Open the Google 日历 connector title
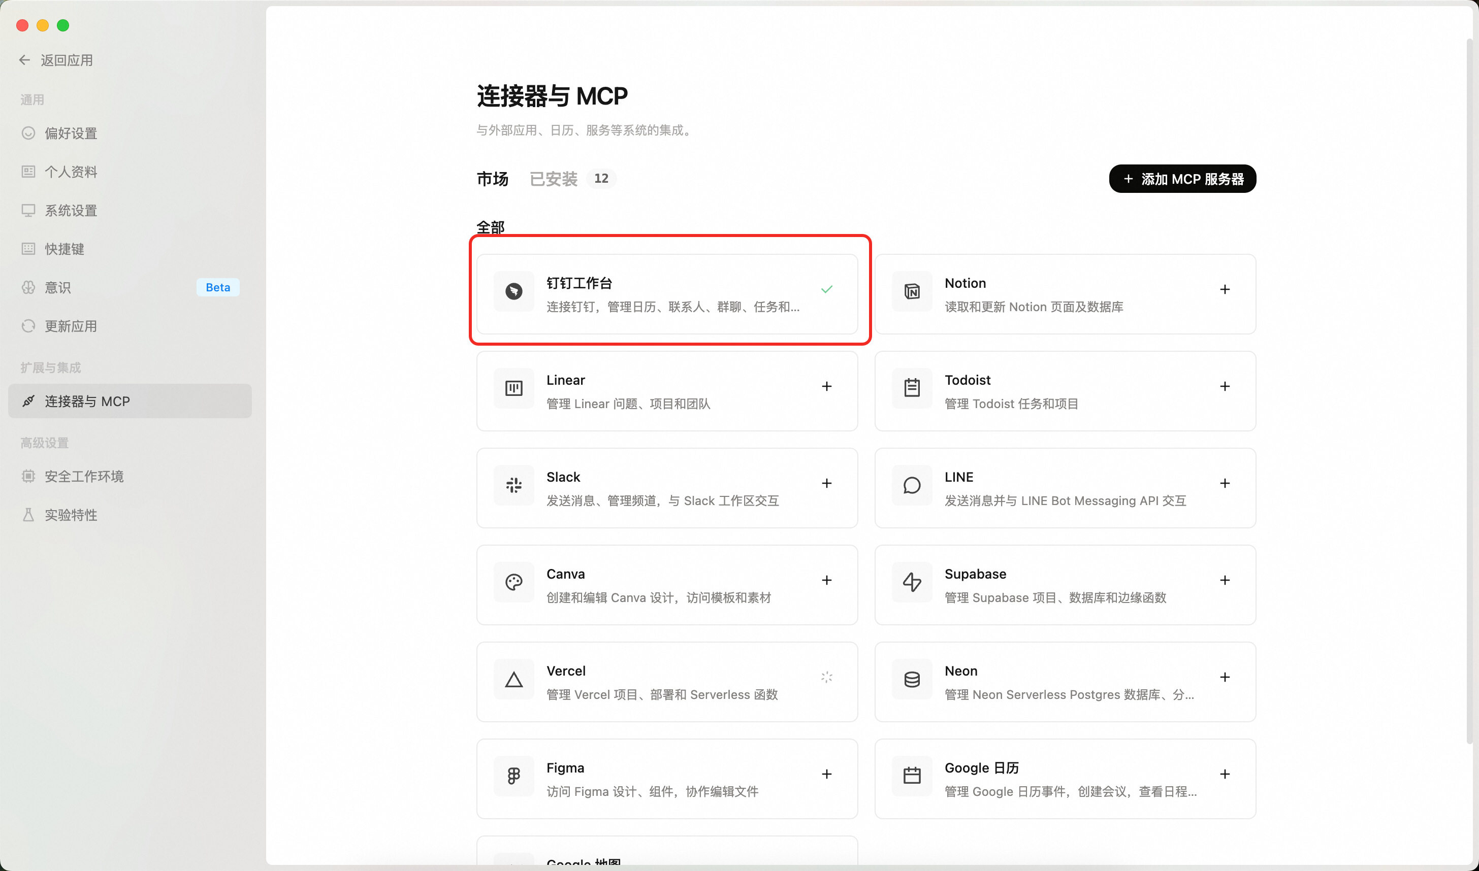The height and width of the screenshot is (871, 1479). pyautogui.click(x=982, y=768)
